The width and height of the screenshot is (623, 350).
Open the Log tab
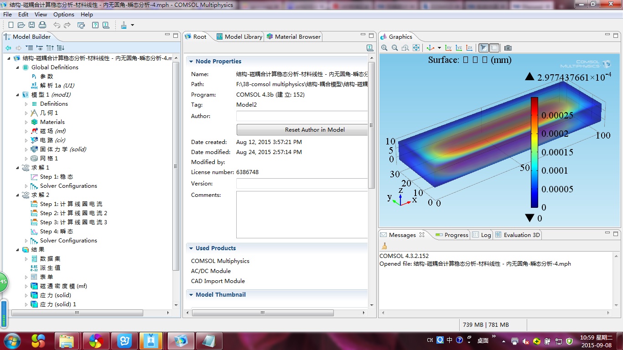pos(482,235)
